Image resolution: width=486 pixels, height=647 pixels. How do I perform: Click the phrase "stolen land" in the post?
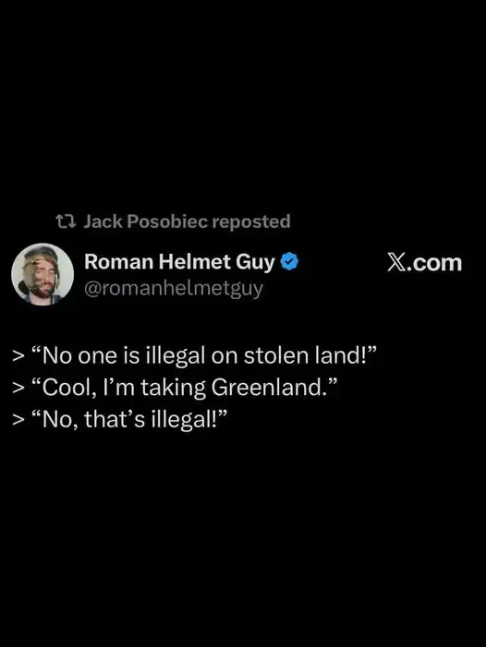click(x=302, y=355)
